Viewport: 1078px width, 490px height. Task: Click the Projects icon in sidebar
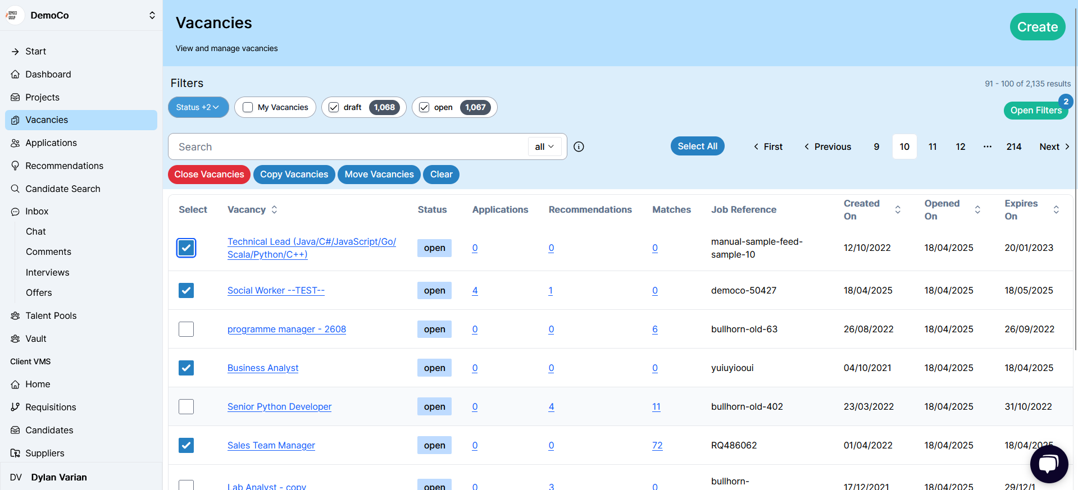click(15, 97)
